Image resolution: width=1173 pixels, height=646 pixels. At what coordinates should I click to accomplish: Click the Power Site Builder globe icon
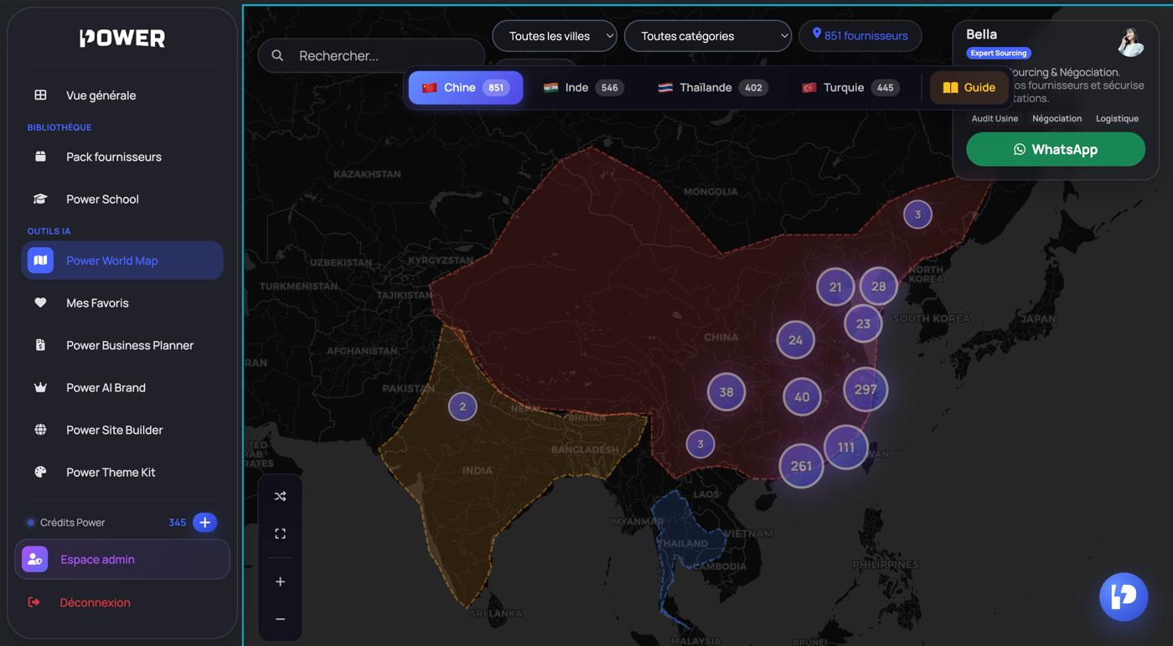pos(40,430)
